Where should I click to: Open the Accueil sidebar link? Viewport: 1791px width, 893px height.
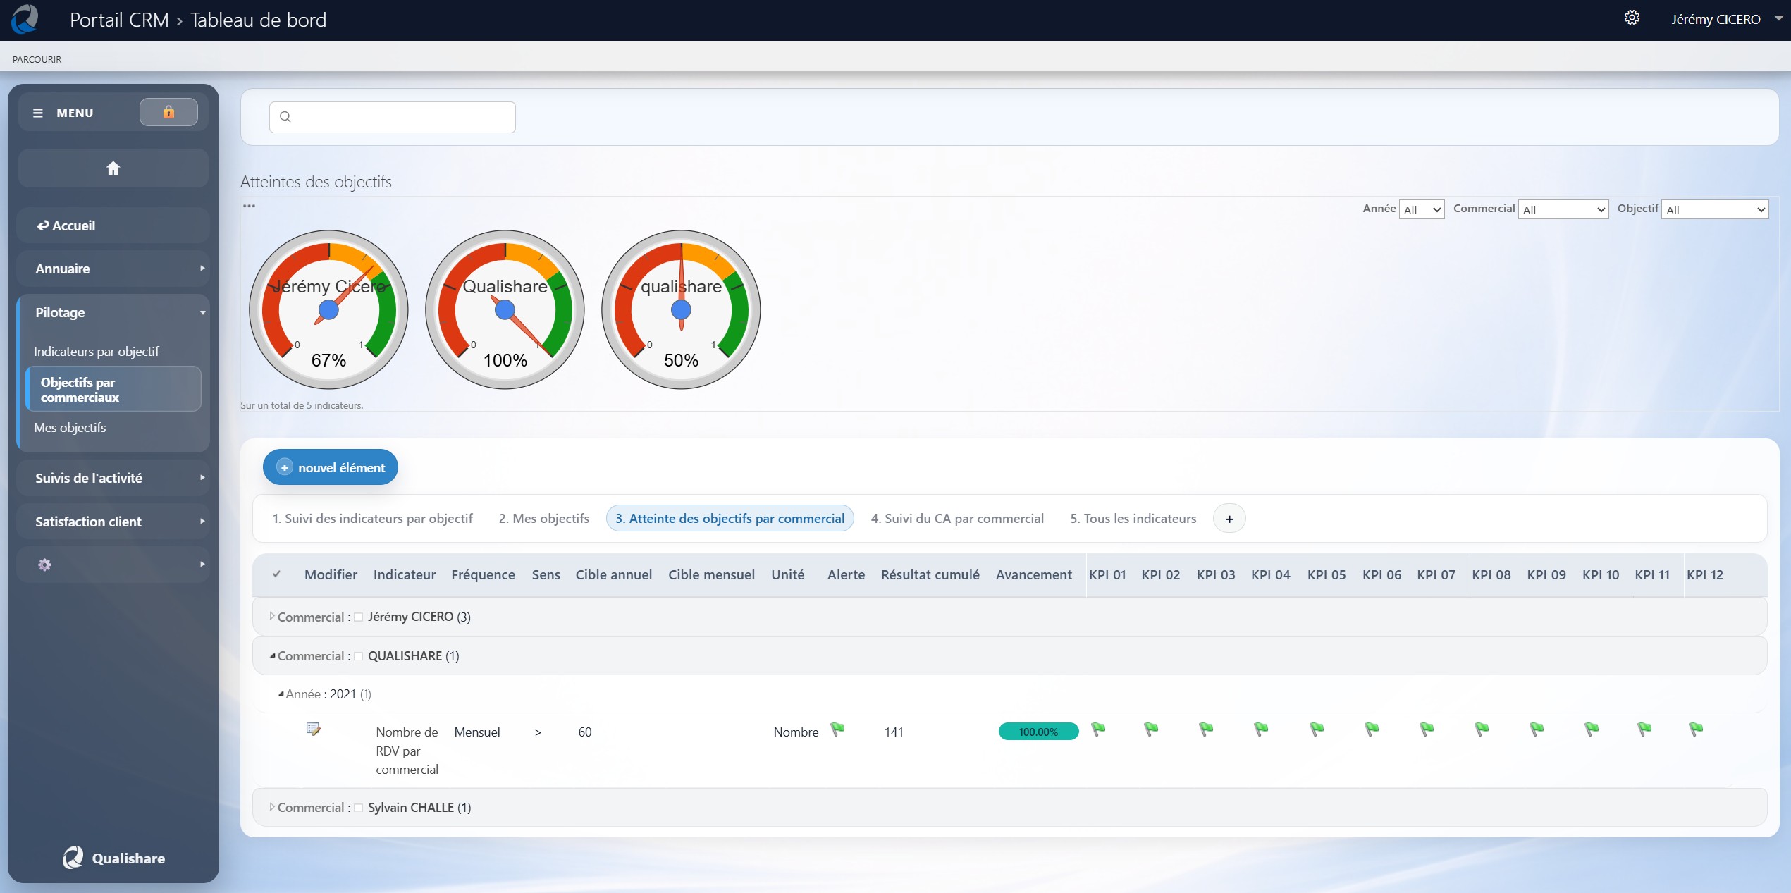113,226
